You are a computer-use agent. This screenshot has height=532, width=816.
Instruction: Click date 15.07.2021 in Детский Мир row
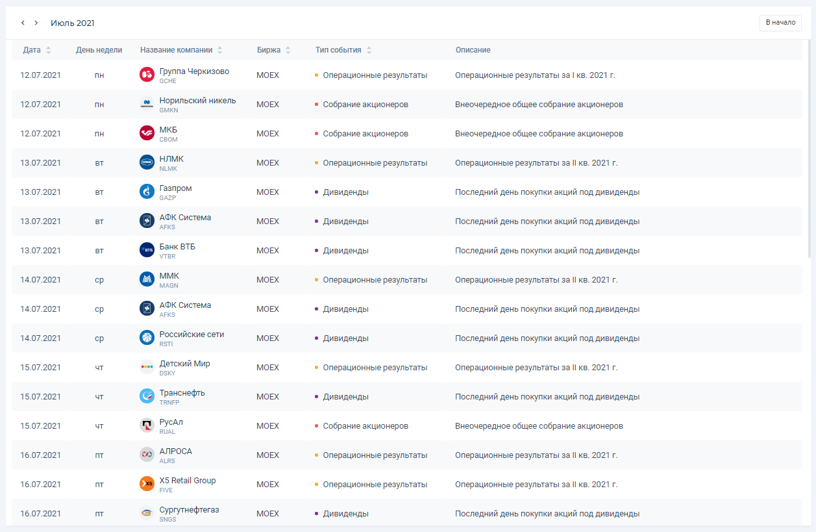(40, 367)
